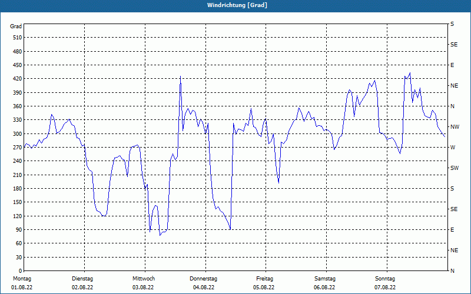Click the "N" compass label beside the 0 baseline

click(452, 271)
